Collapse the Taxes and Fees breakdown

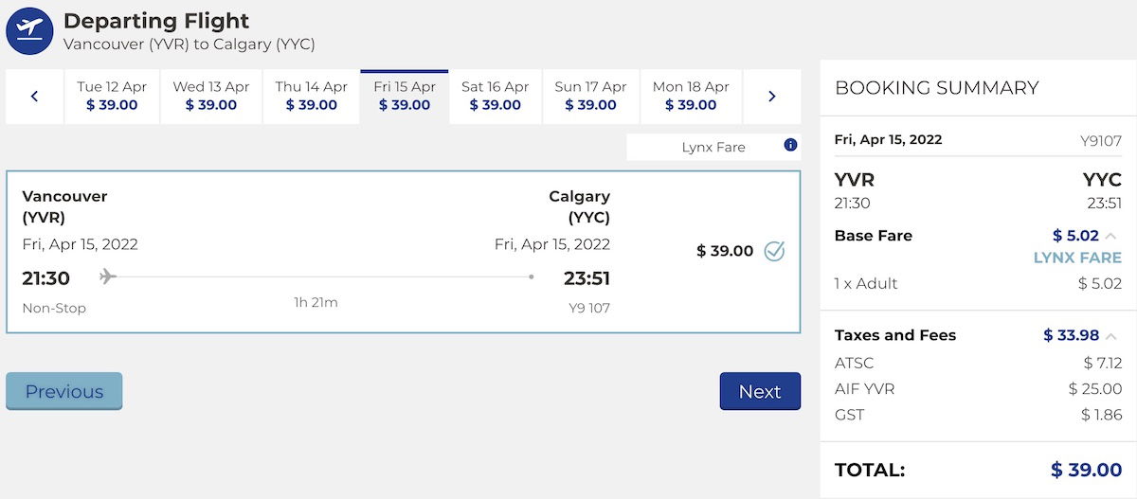coord(1110,335)
